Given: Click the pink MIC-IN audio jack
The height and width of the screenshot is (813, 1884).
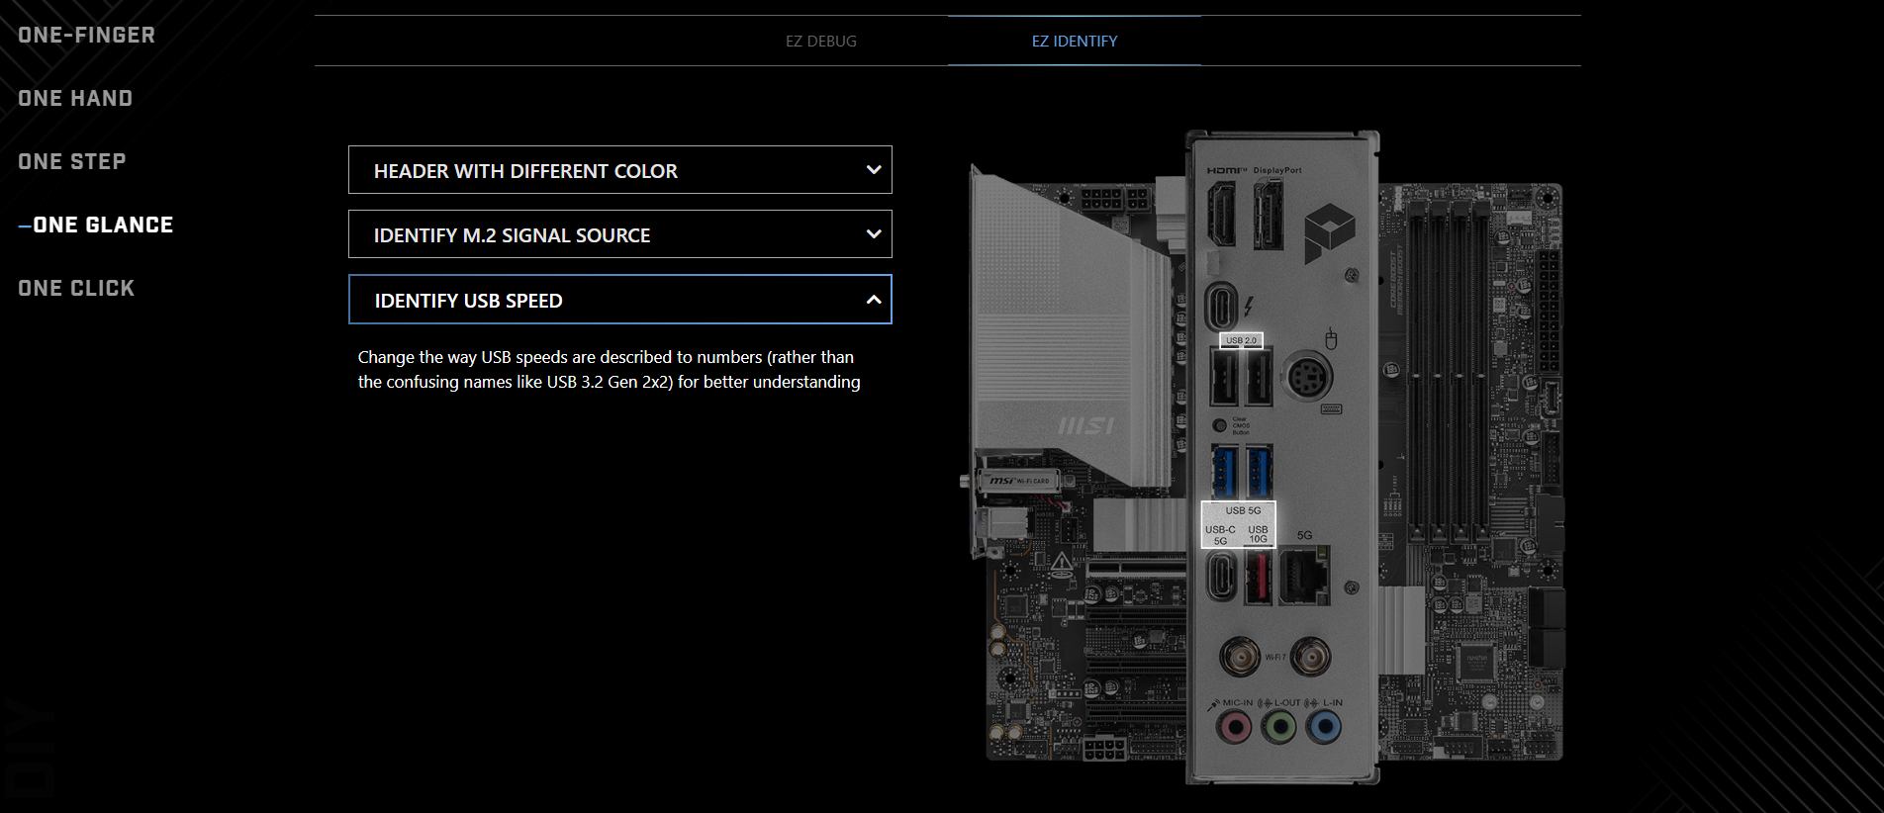Looking at the screenshot, I should point(1234,728).
